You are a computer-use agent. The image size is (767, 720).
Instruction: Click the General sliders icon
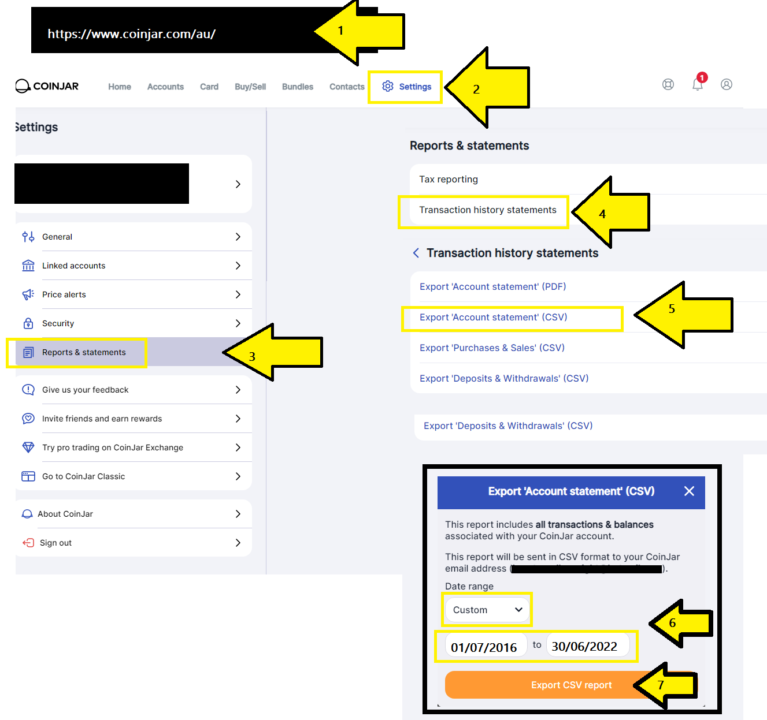pyautogui.click(x=28, y=237)
